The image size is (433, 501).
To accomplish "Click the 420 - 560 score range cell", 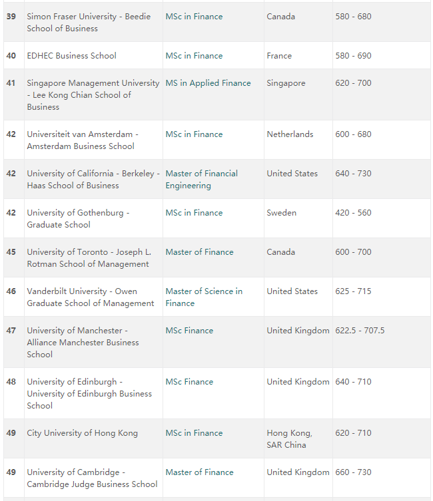I will tap(382, 218).
